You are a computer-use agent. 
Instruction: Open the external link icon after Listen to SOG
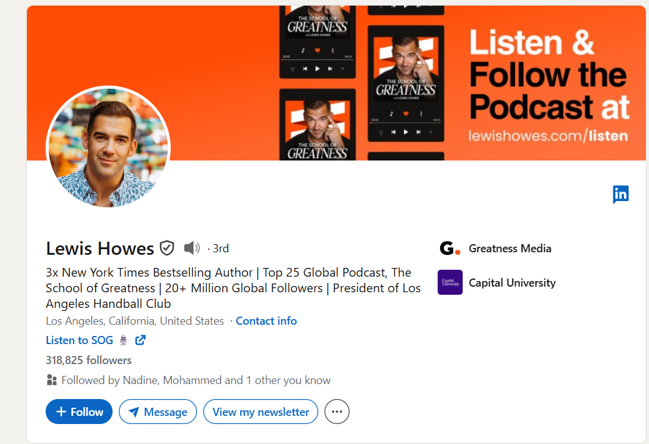click(140, 340)
